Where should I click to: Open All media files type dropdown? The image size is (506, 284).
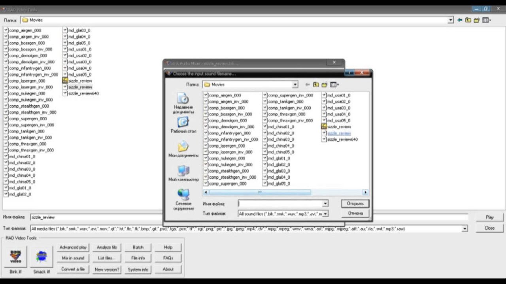coord(465,228)
